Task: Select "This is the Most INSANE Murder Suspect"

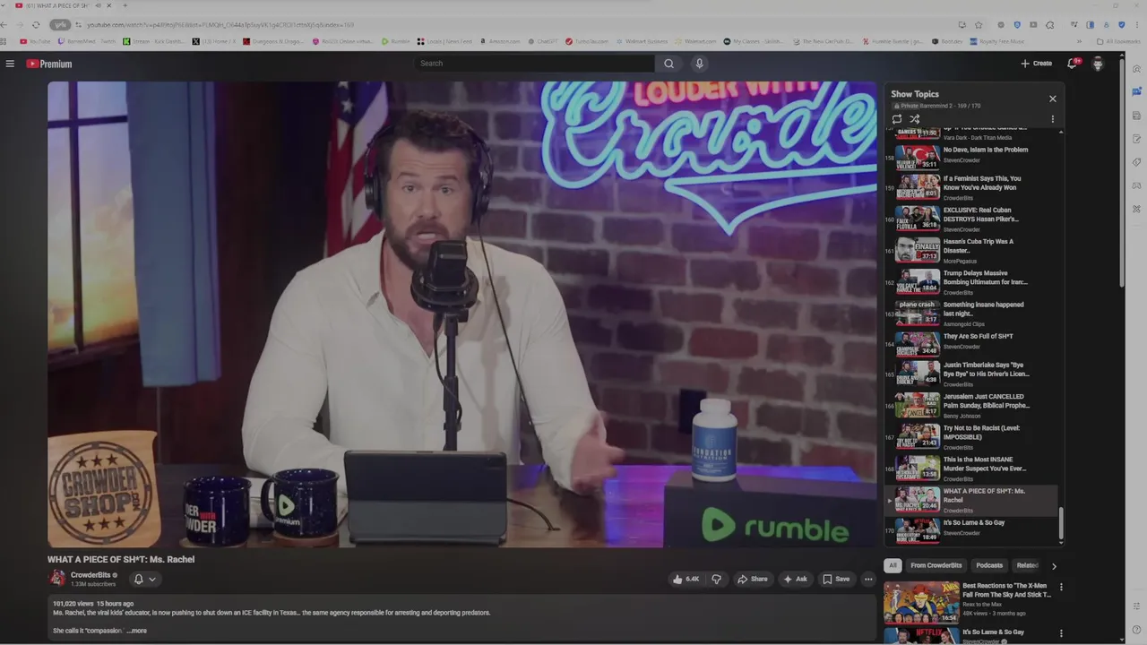Action: click(x=971, y=468)
